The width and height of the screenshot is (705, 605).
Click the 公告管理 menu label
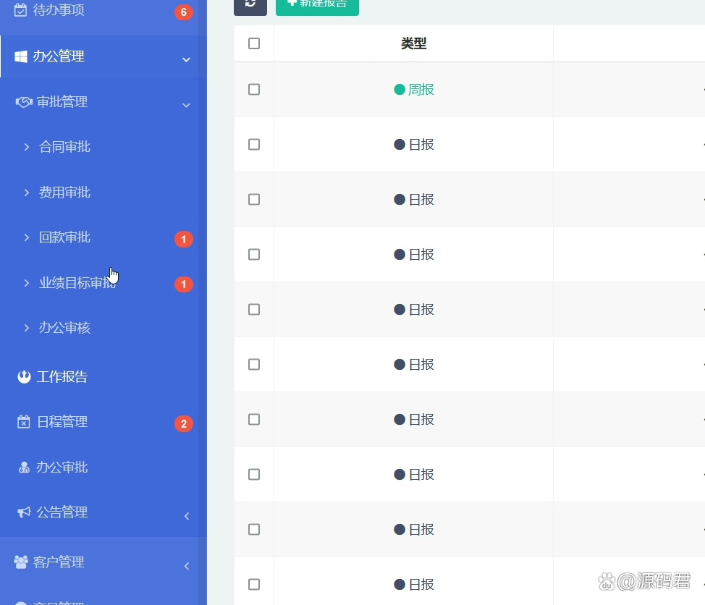coord(62,512)
